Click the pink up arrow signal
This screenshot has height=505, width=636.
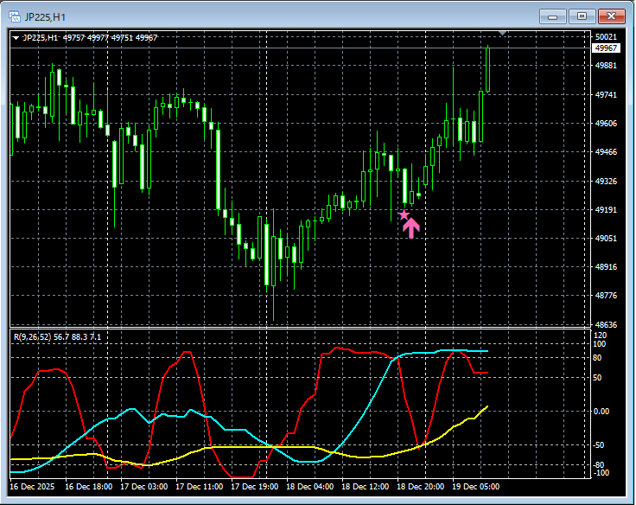(411, 227)
